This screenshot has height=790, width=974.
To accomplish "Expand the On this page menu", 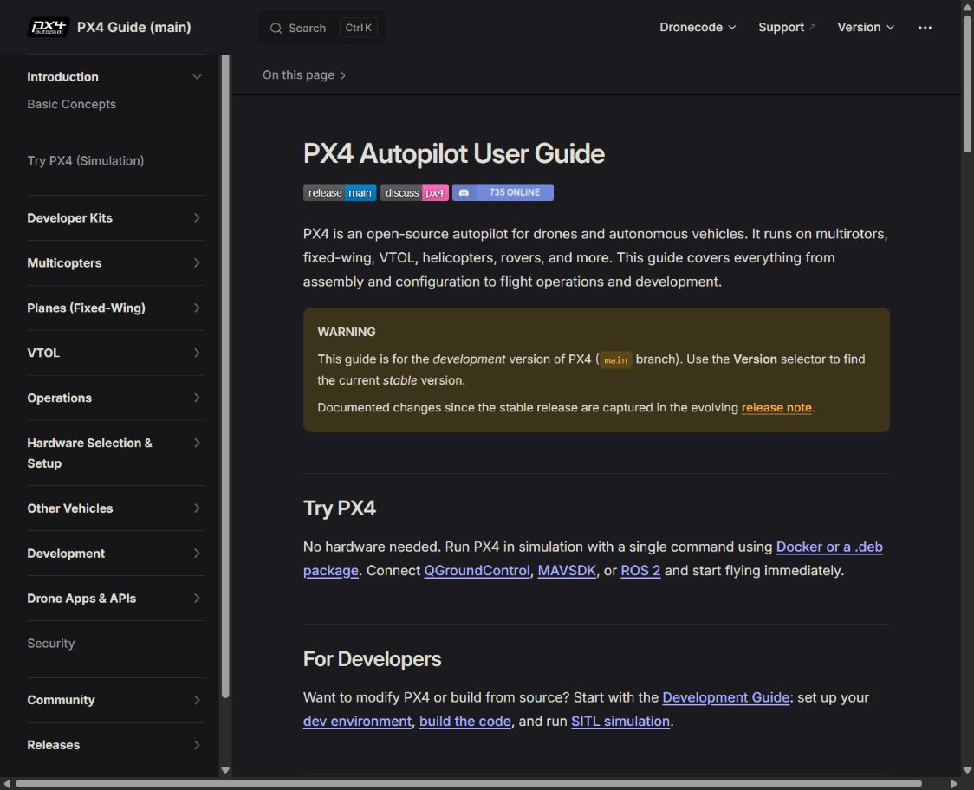I will [304, 75].
